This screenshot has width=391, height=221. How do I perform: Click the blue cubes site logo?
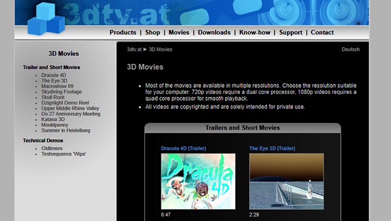click(46, 18)
